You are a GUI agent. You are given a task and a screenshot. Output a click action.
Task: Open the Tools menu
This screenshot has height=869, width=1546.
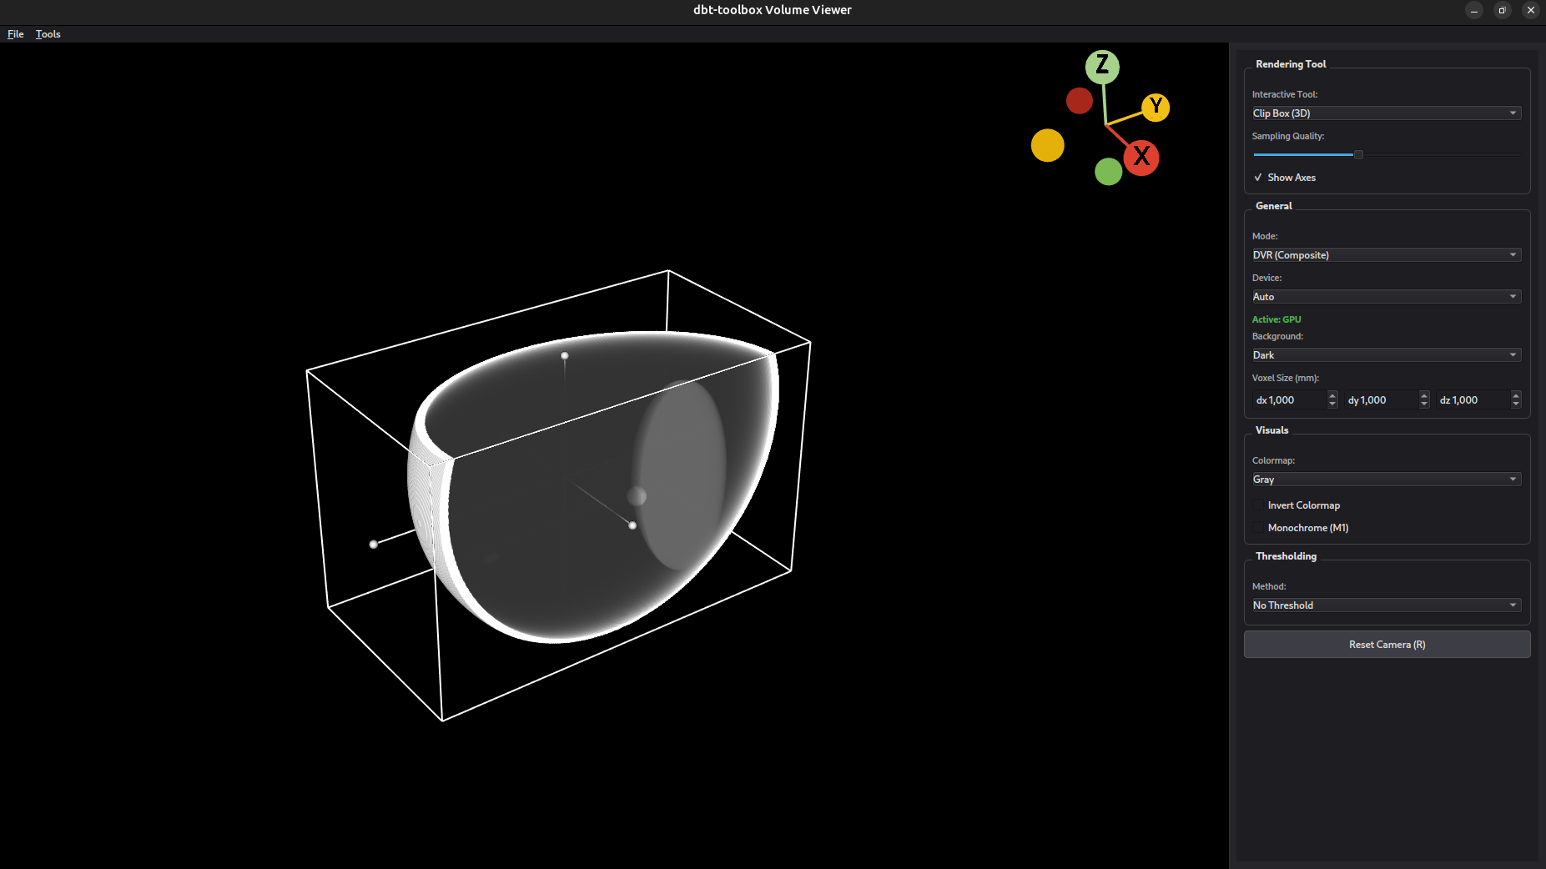[48, 33]
